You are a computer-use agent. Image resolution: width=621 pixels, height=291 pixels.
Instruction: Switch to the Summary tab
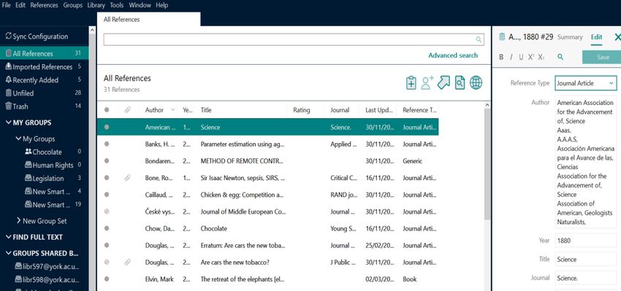570,37
